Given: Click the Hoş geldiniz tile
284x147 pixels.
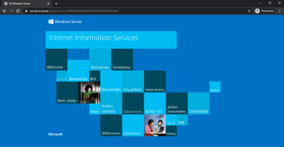Looking at the screenshot, I should (x=133, y=82).
